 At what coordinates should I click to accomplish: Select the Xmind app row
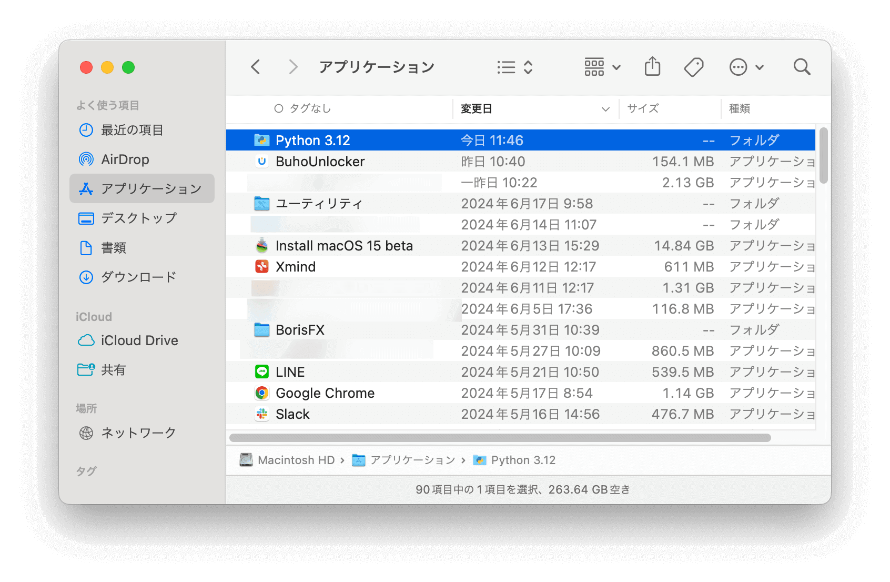tap(521, 267)
